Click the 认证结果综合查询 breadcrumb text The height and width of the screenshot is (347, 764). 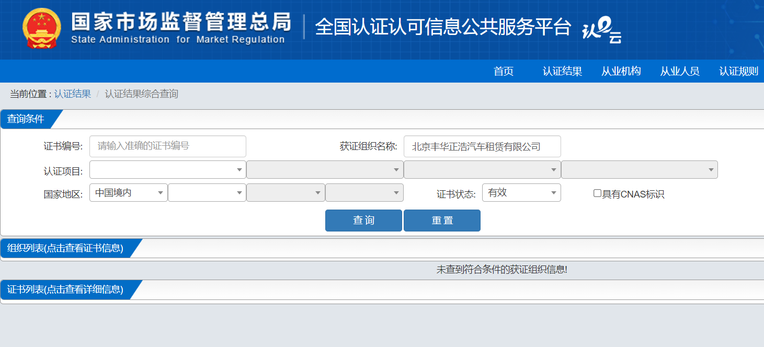(x=142, y=94)
